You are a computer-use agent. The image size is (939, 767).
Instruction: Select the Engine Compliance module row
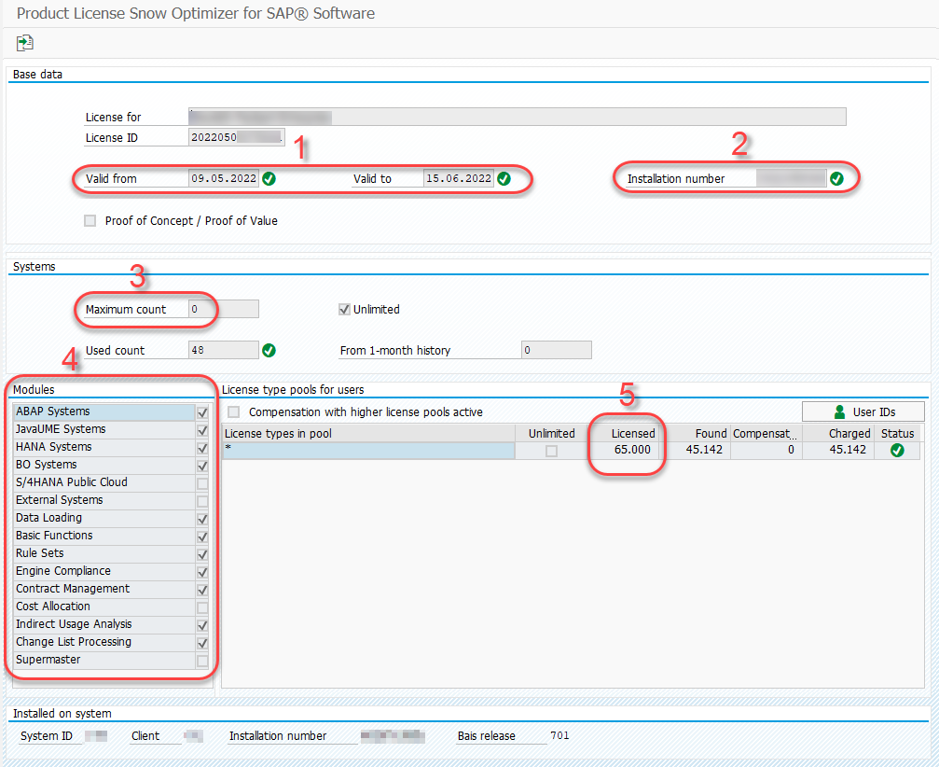tap(104, 571)
